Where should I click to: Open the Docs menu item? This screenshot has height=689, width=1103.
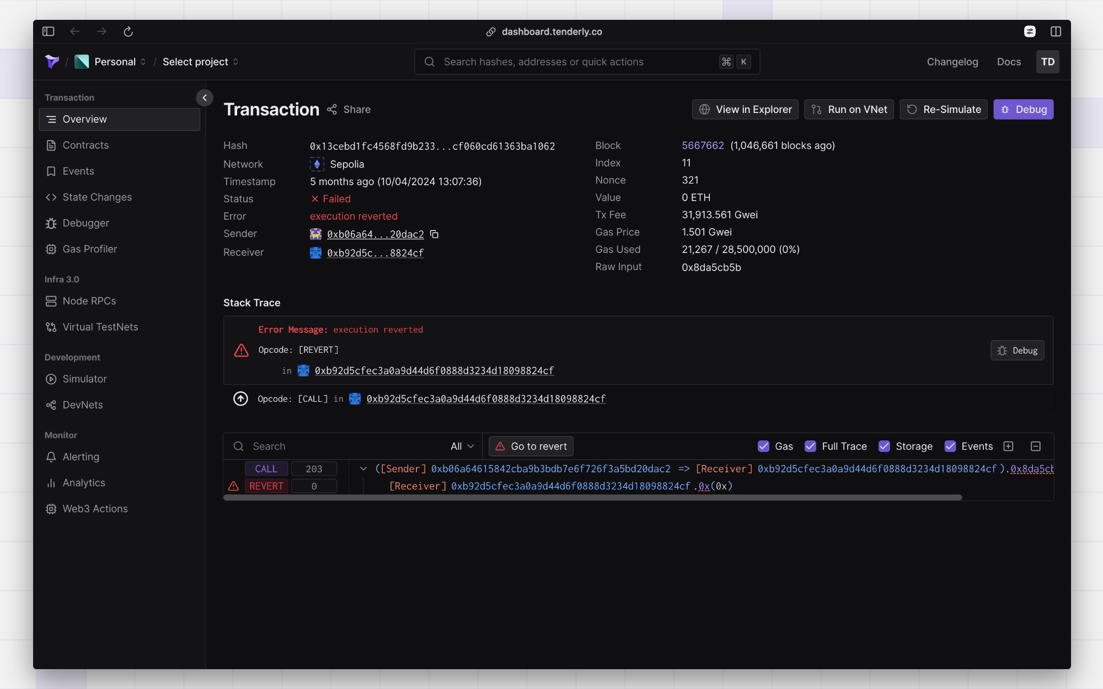[1009, 62]
